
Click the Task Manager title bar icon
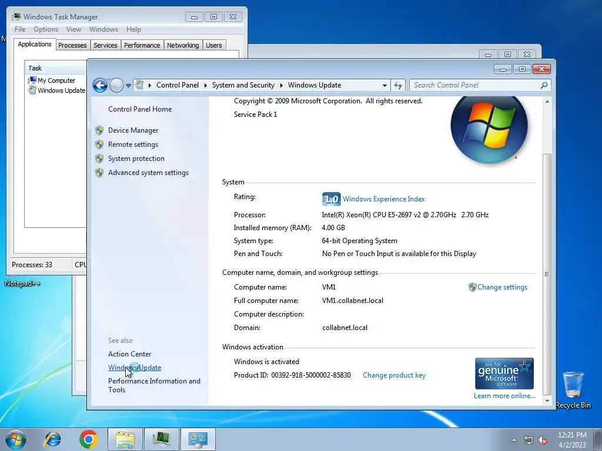coord(16,17)
